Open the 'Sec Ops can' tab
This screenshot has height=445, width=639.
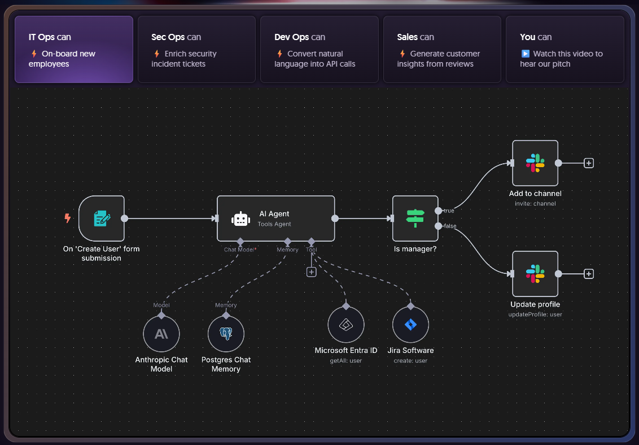click(196, 50)
